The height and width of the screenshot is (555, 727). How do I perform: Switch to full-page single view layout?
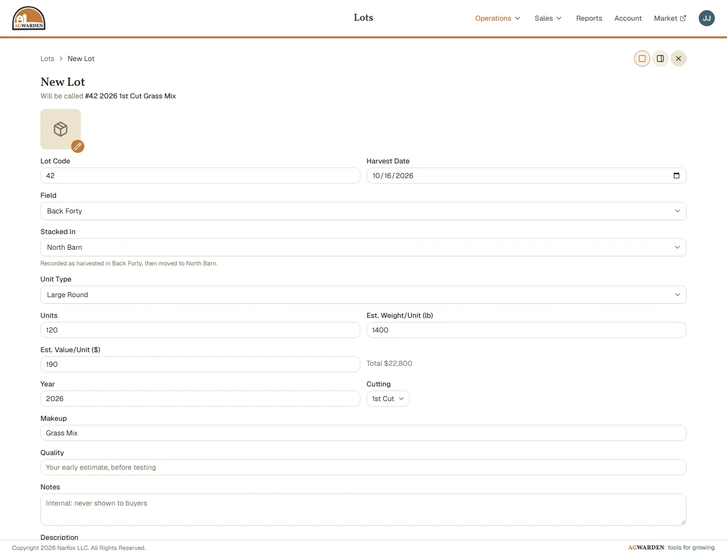pos(642,59)
